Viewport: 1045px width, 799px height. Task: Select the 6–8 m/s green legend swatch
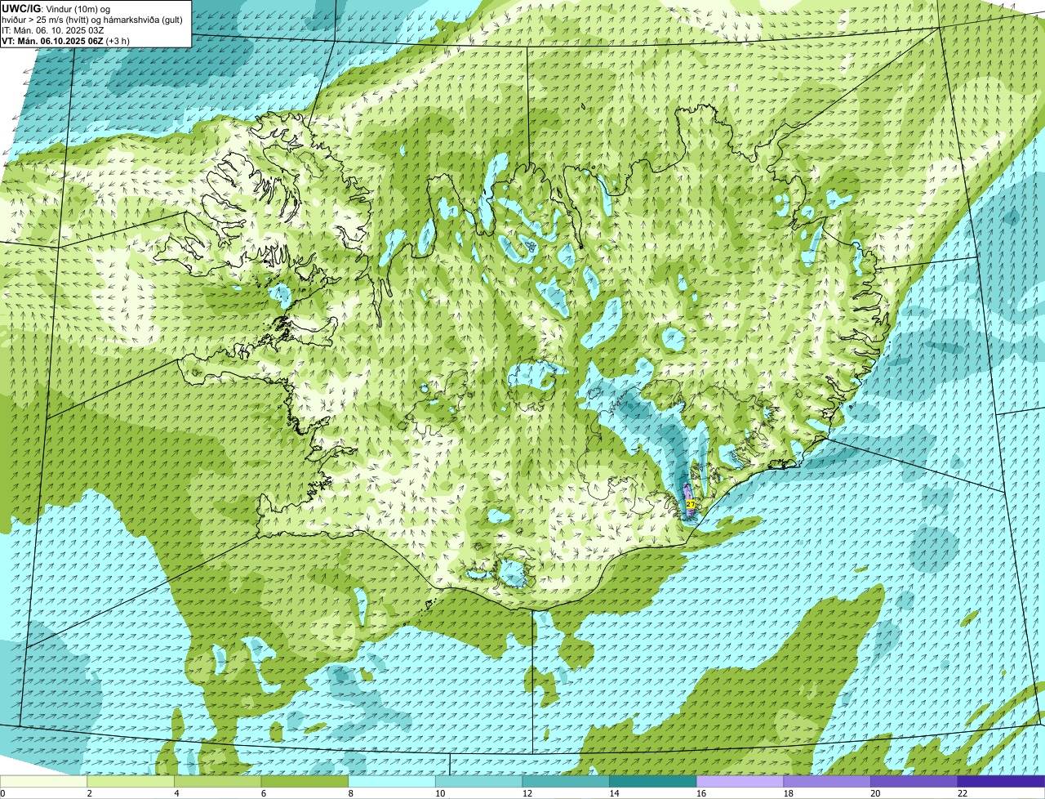[305, 781]
